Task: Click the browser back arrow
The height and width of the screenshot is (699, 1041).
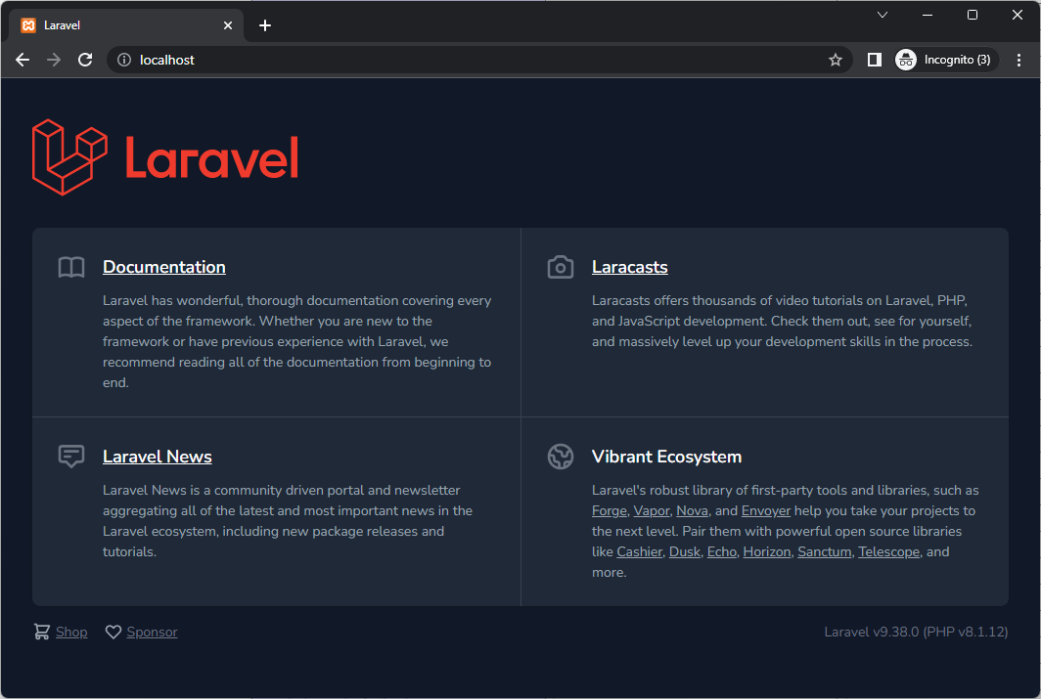Action: (23, 60)
